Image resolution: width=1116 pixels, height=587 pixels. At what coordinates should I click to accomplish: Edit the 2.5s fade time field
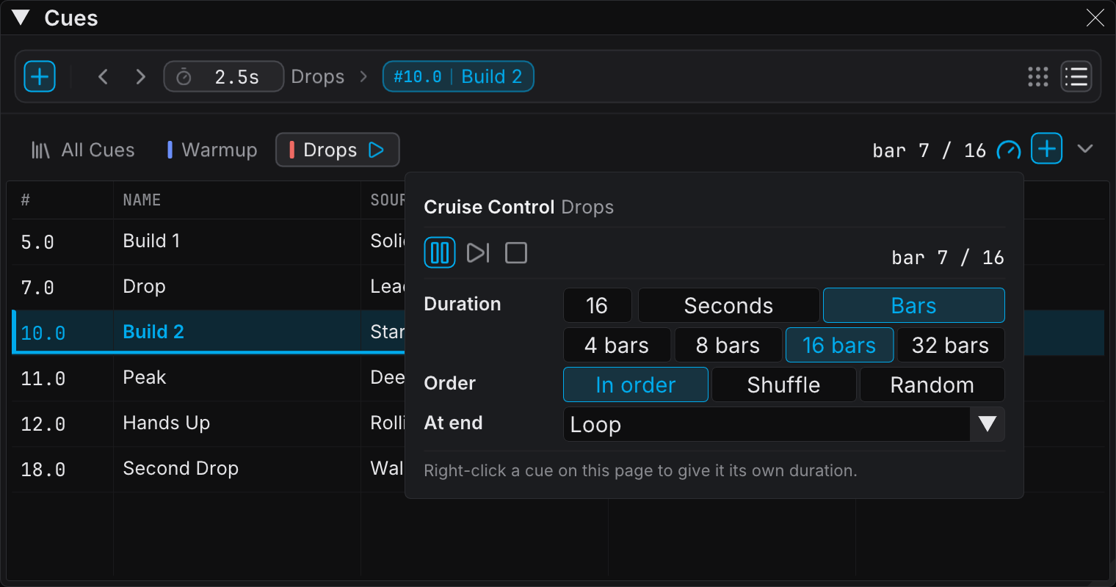coord(223,76)
